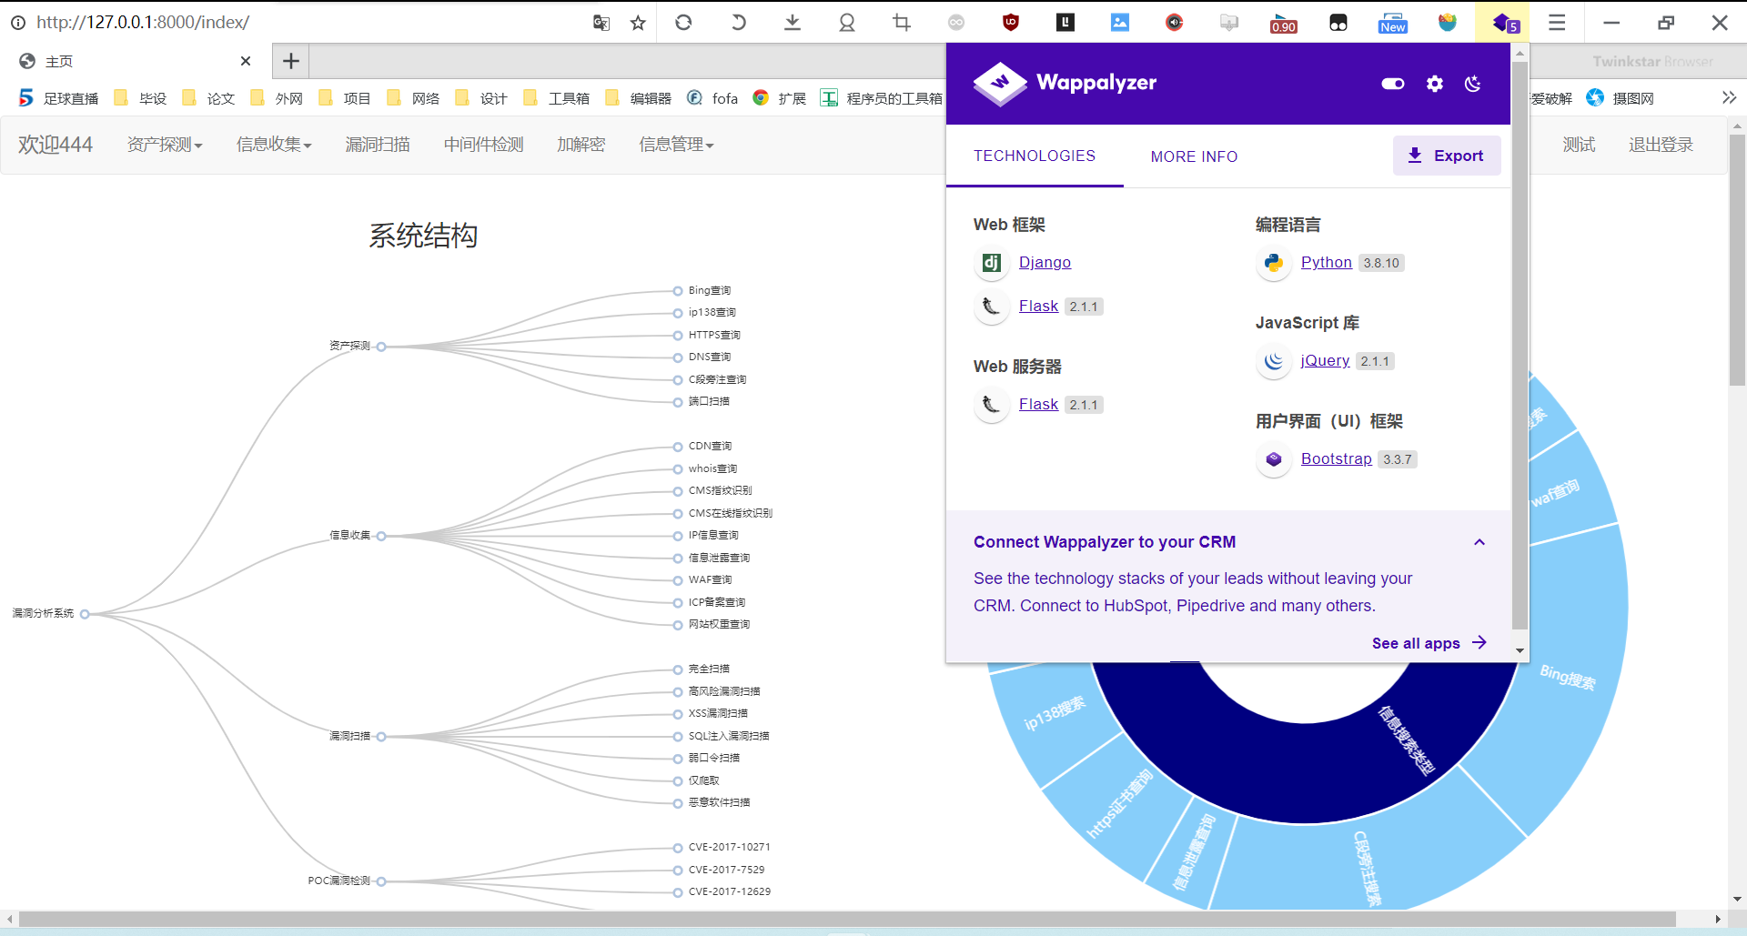Click the Bootstrap package icon
The image size is (1747, 936).
pyautogui.click(x=1273, y=459)
